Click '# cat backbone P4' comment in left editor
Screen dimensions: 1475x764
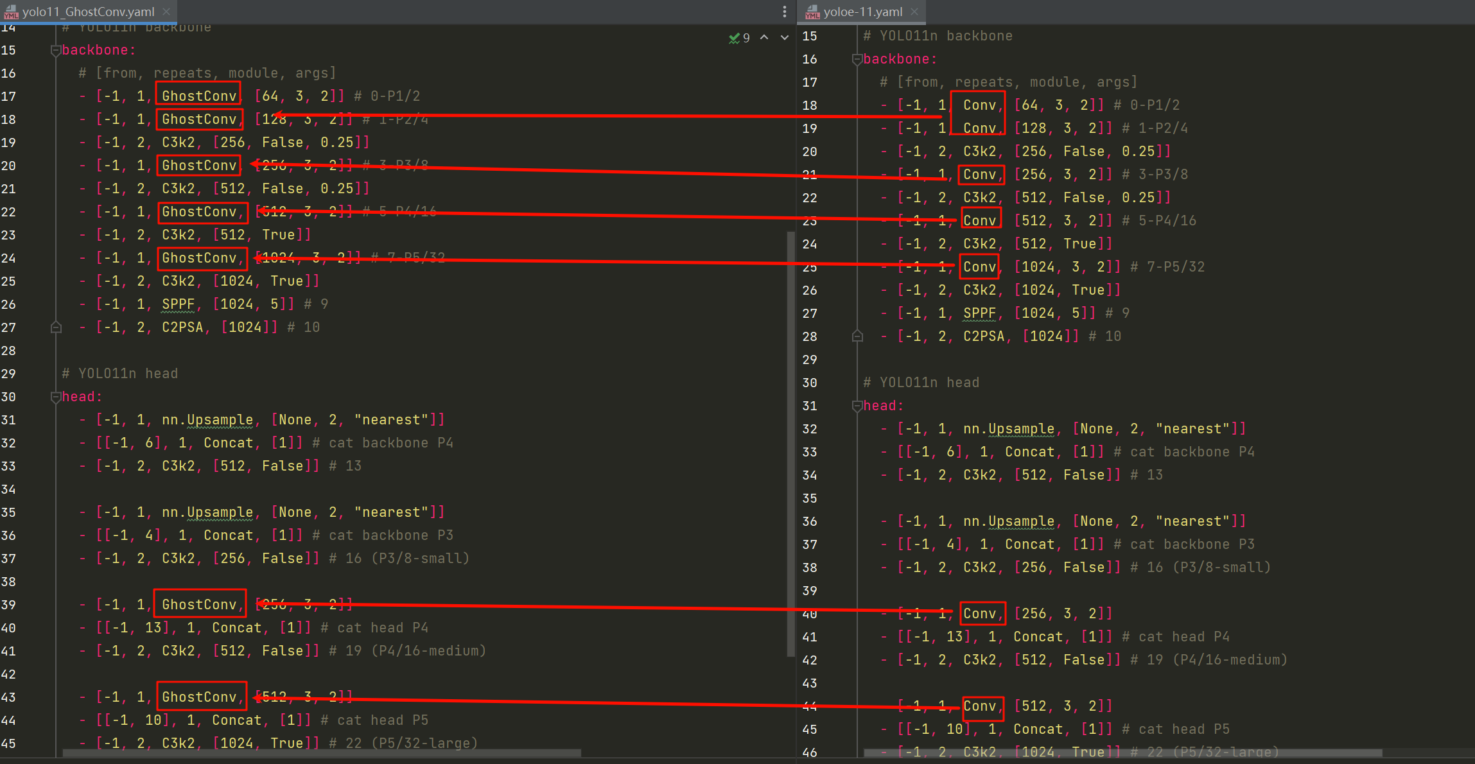(383, 443)
